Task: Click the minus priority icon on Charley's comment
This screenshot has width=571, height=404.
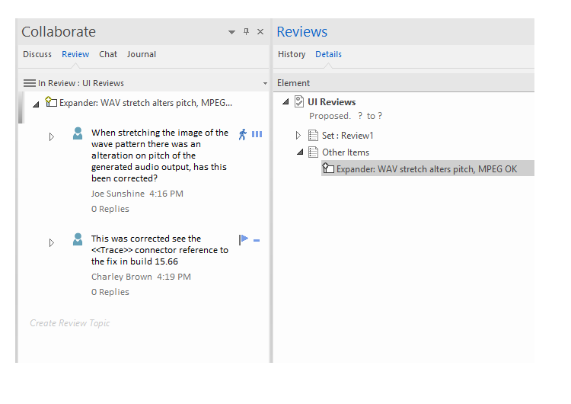Action: (x=257, y=240)
